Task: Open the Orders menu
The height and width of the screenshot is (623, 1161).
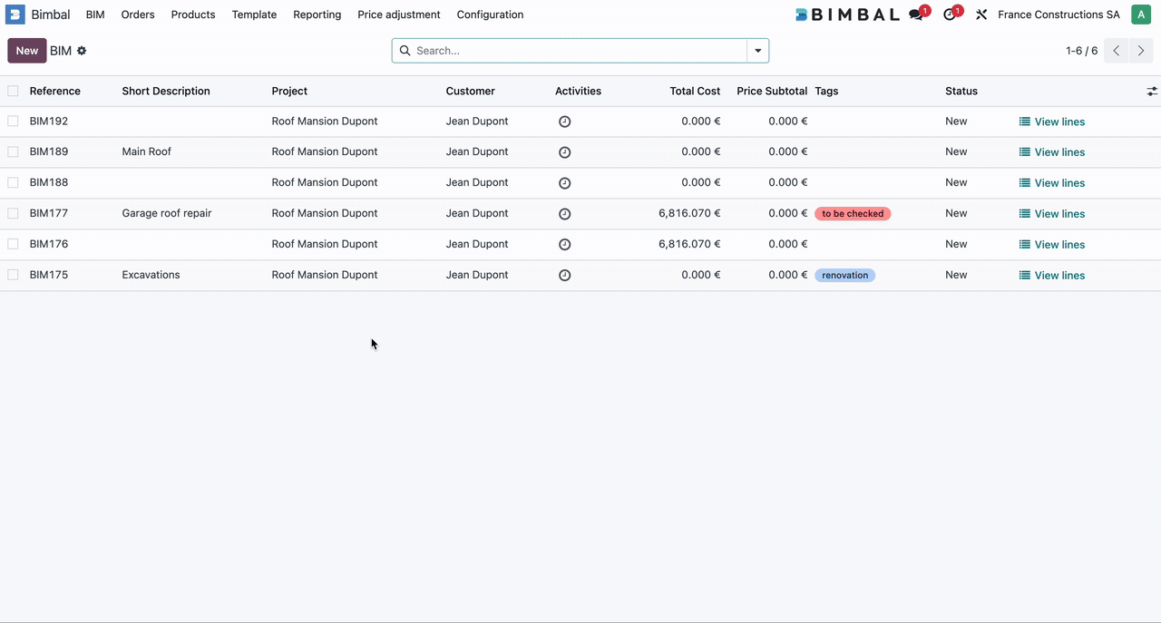Action: 138,15
